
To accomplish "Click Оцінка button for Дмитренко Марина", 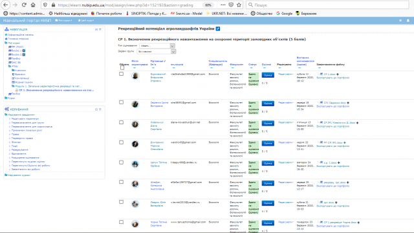I will coord(268,144).
